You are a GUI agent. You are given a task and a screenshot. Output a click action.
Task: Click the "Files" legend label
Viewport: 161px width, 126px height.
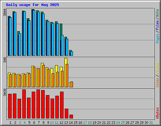[158, 25]
